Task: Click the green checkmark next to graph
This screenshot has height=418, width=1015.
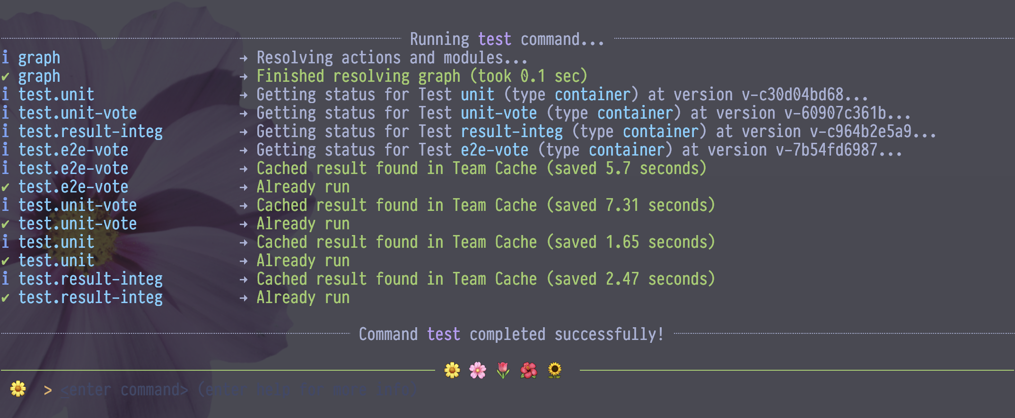Action: (x=5, y=77)
